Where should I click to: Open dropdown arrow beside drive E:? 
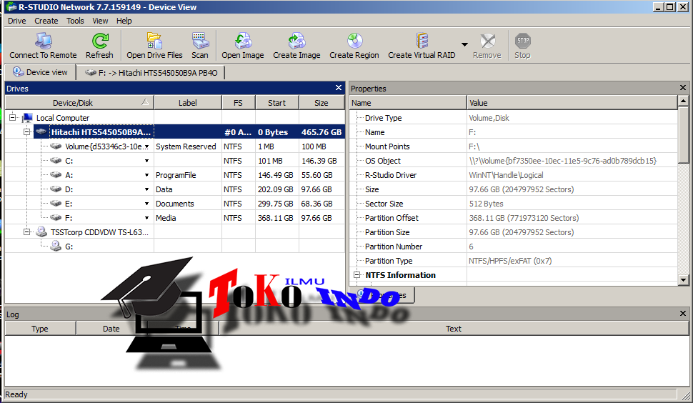146,204
